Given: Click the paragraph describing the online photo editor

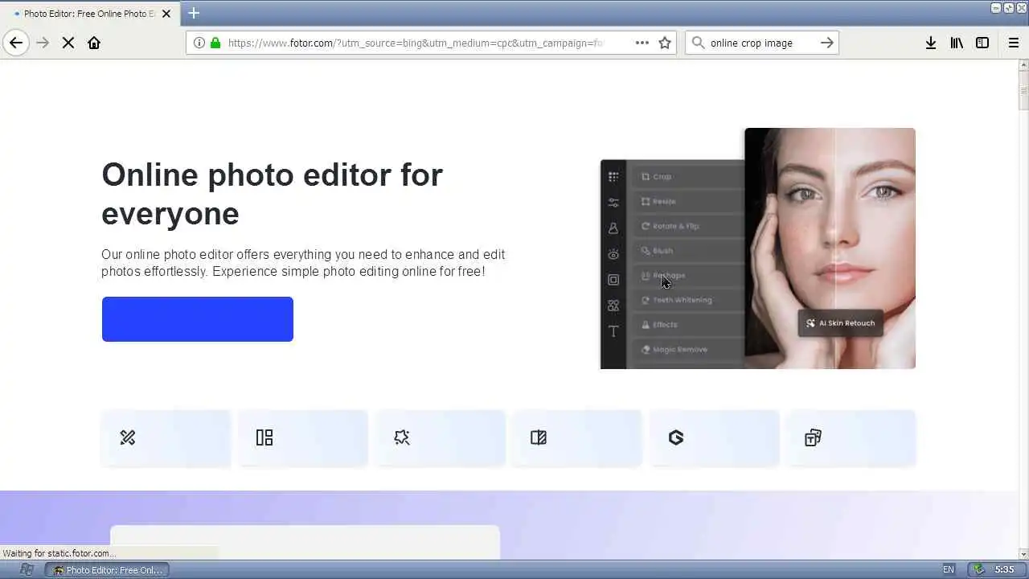Looking at the screenshot, I should click(303, 263).
